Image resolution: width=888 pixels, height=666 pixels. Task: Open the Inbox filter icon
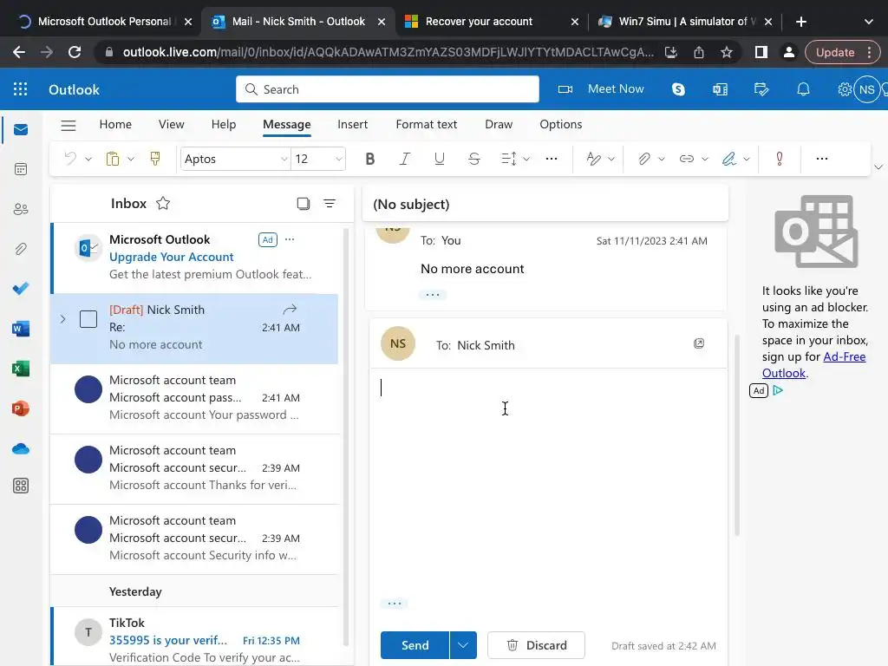click(x=330, y=203)
